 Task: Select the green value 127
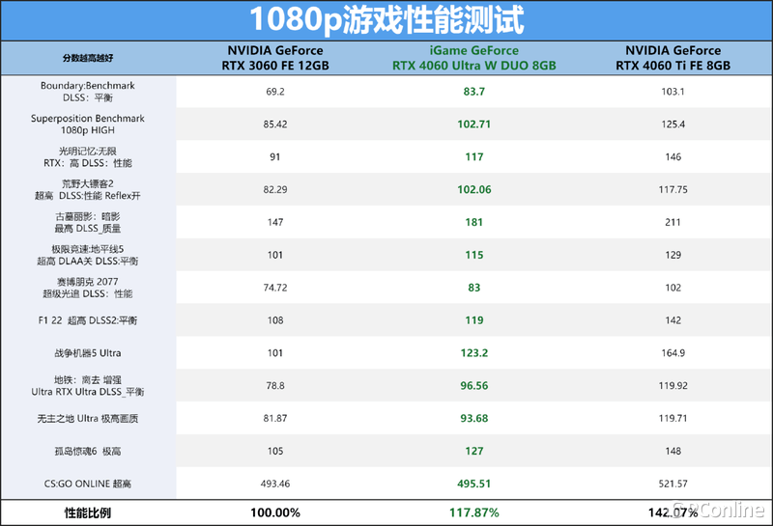(474, 451)
